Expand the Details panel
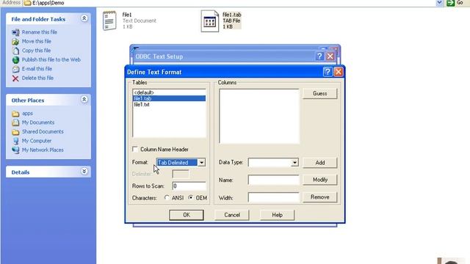This screenshot has height=264, width=470. pyautogui.click(x=84, y=171)
